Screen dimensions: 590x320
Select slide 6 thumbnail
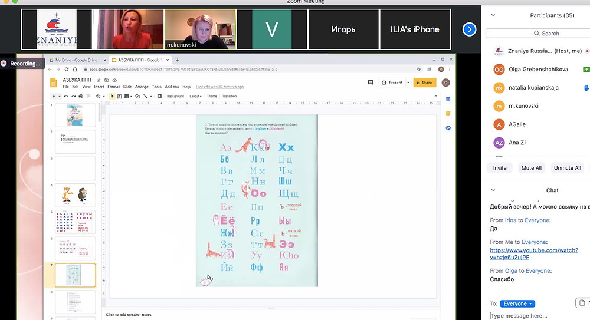coord(76,249)
